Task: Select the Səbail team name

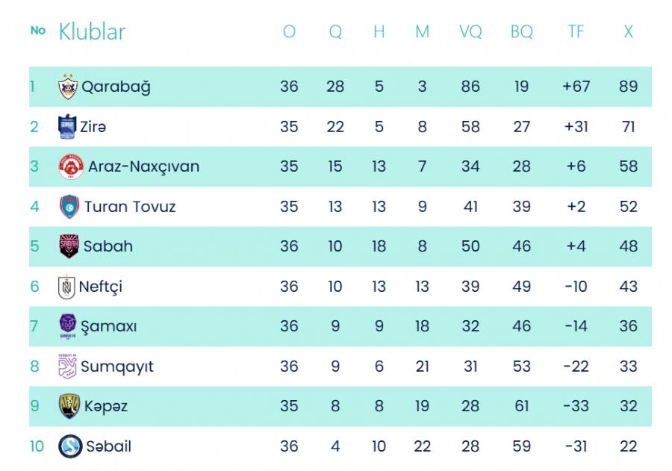Action: coord(108,446)
